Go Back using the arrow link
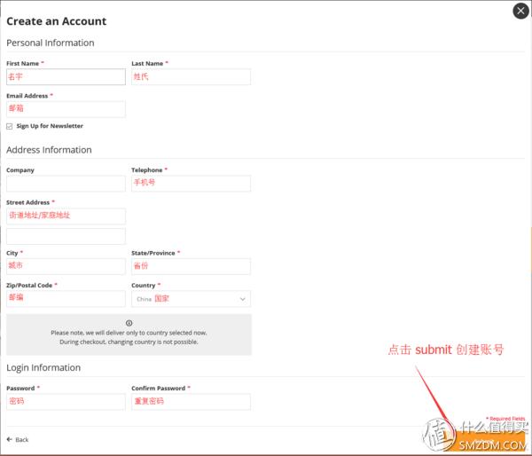 [18, 440]
